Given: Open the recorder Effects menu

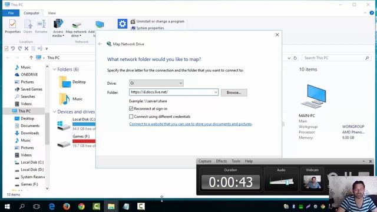Looking at the screenshot, I should click(x=221, y=161).
